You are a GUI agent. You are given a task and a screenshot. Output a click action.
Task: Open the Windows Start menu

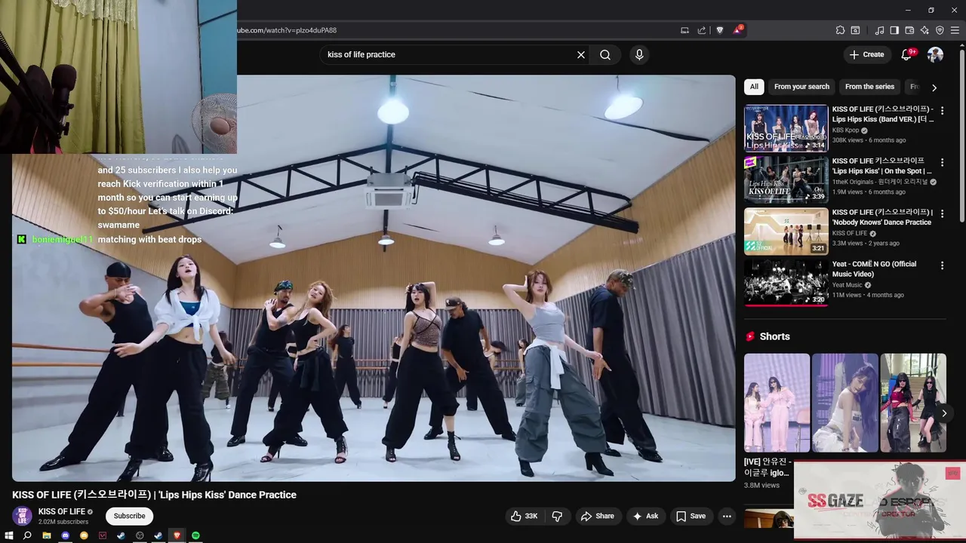9,535
